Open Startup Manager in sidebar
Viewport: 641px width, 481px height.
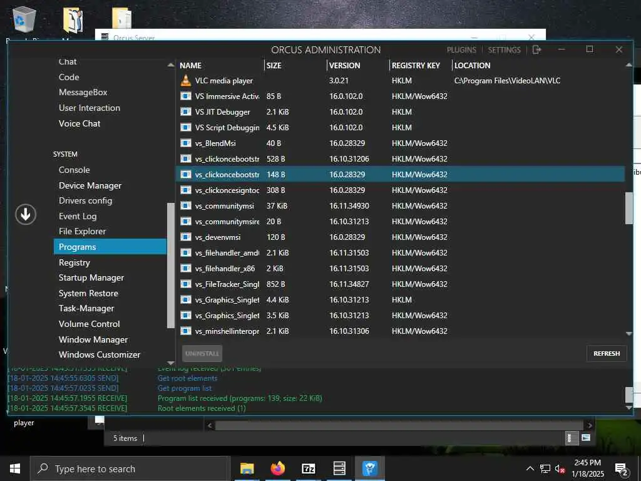(91, 277)
